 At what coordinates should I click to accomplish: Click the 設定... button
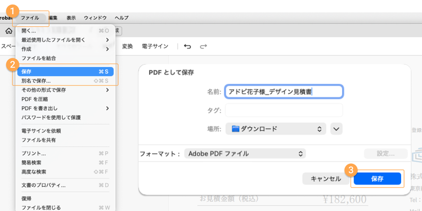pyautogui.click(x=385, y=154)
